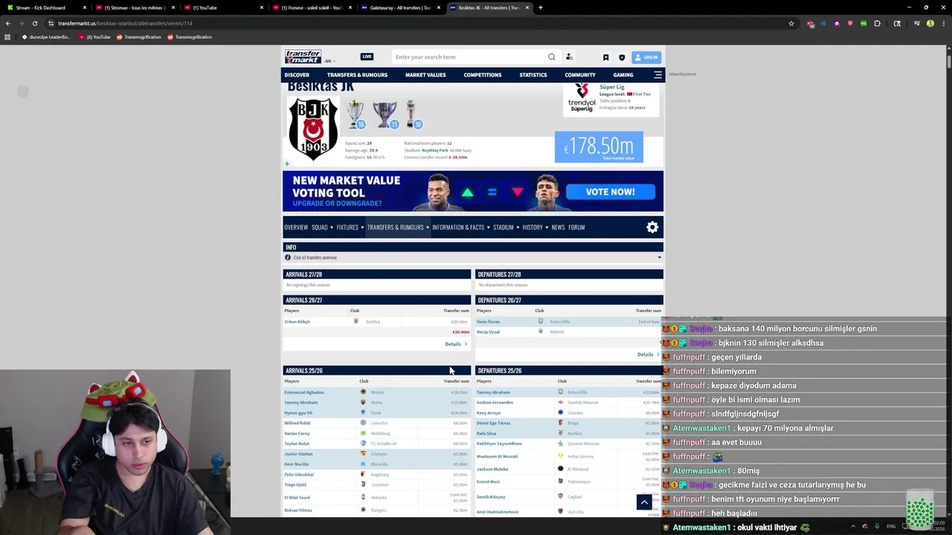Click the browser address bar URL
Viewport: 952px width, 535px height.
pos(125,23)
